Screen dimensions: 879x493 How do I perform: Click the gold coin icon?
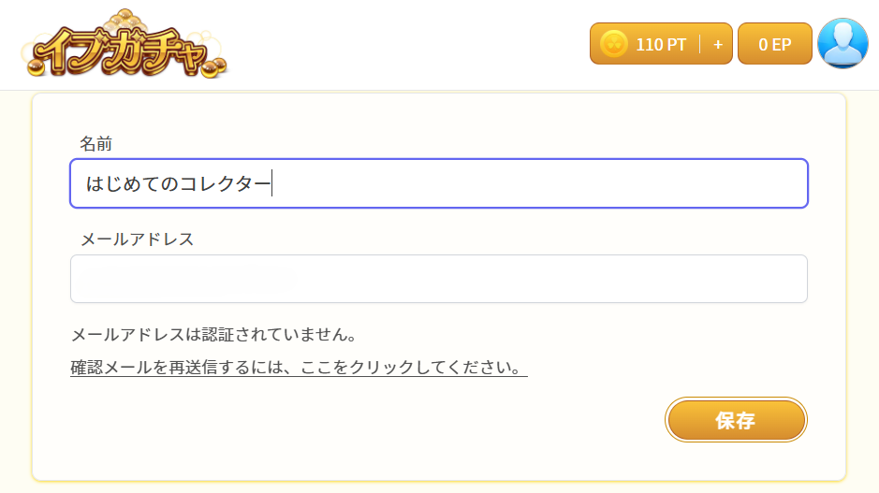click(x=613, y=44)
